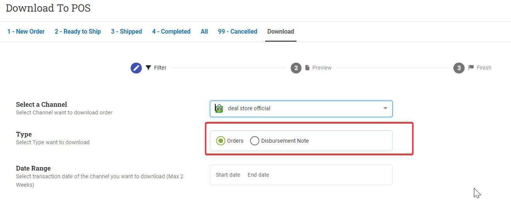Click the Start date field

point(228,175)
